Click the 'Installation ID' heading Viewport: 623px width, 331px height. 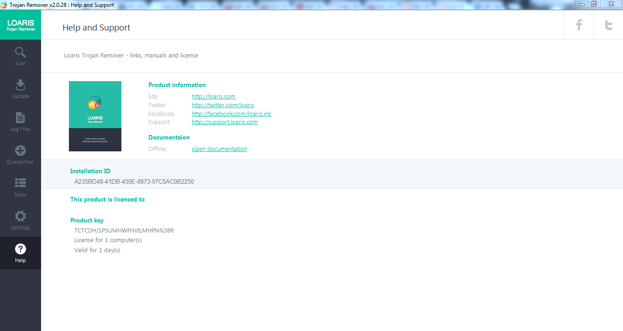click(x=90, y=171)
